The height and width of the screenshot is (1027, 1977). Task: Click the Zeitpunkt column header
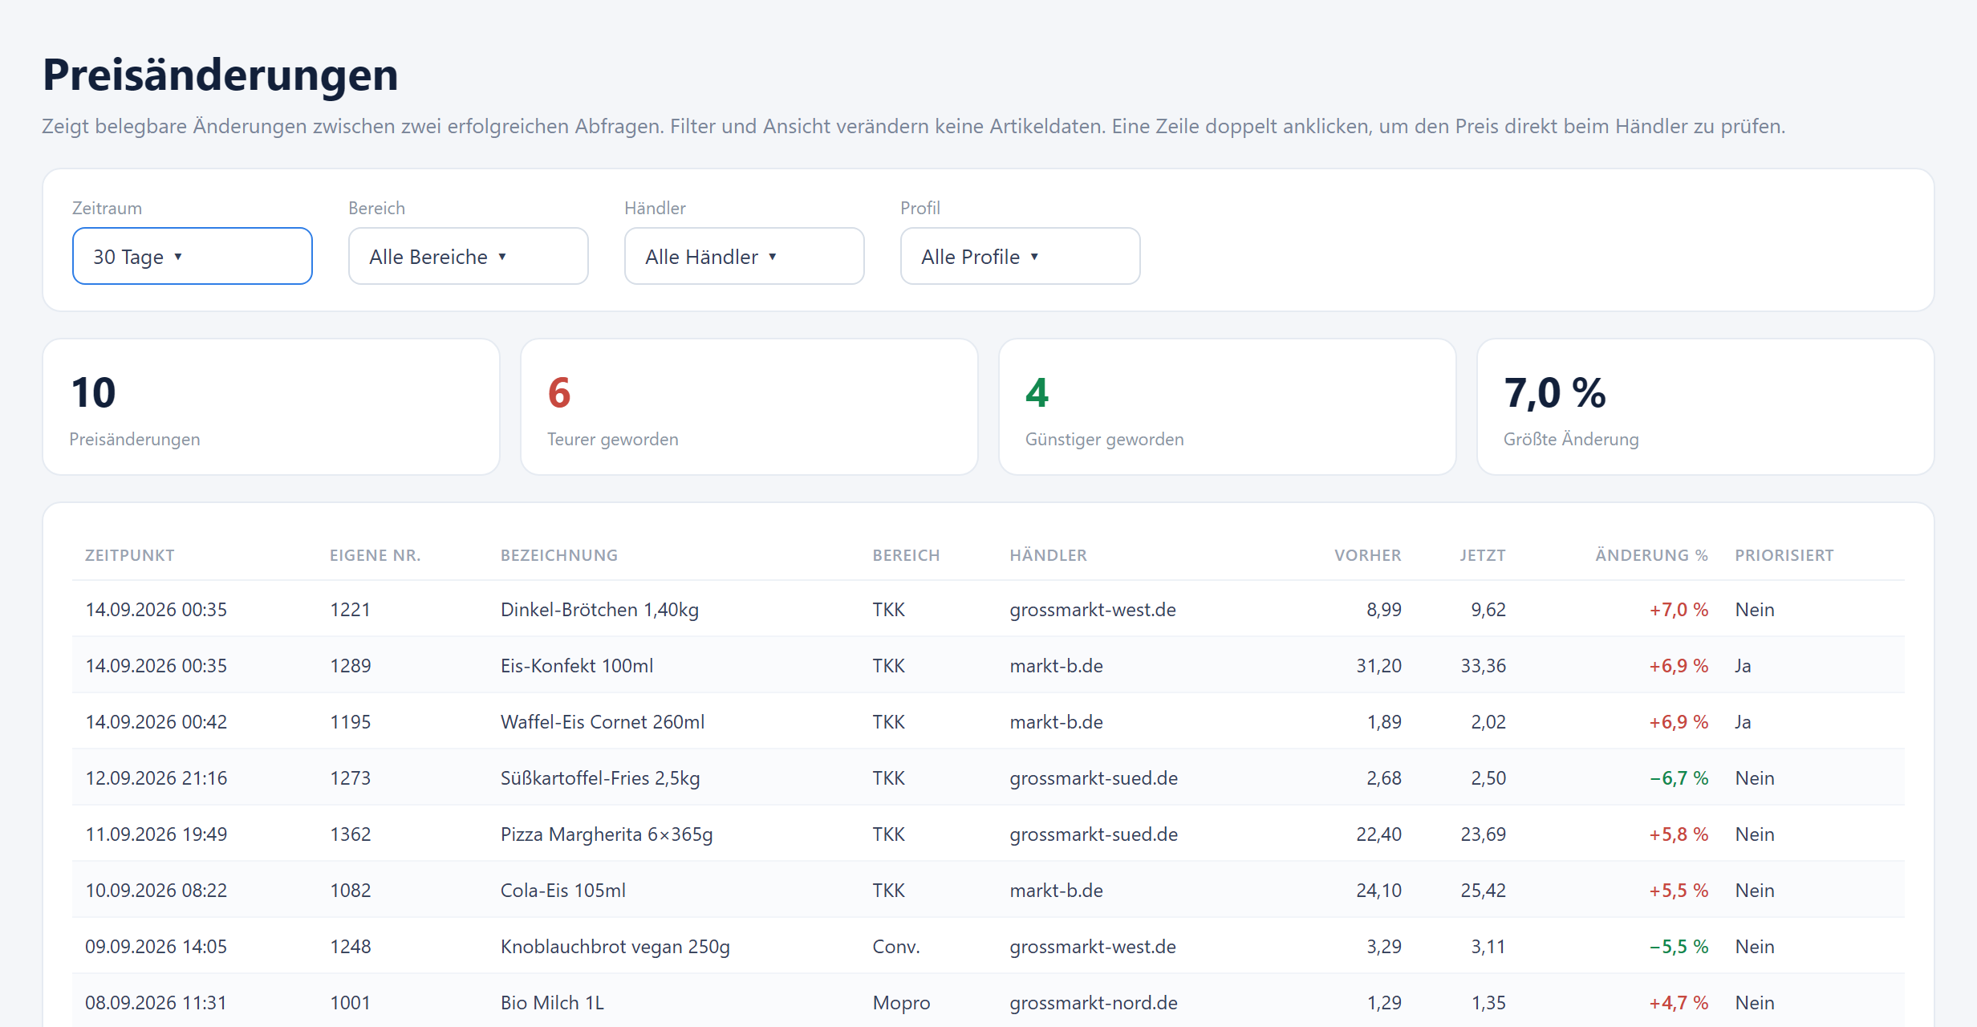pyautogui.click(x=130, y=555)
